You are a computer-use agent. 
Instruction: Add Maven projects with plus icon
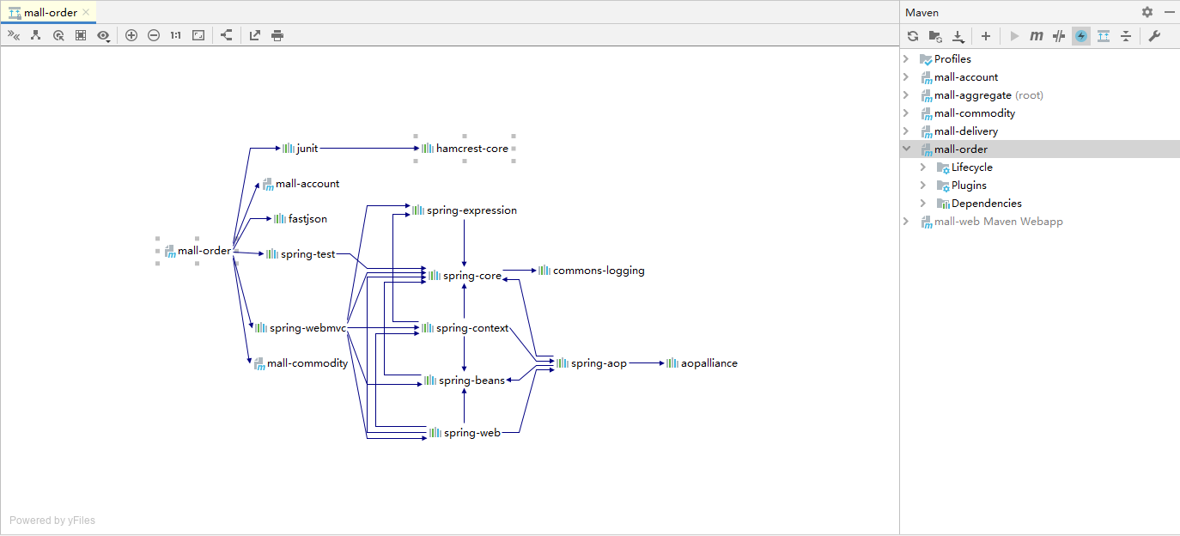(986, 36)
